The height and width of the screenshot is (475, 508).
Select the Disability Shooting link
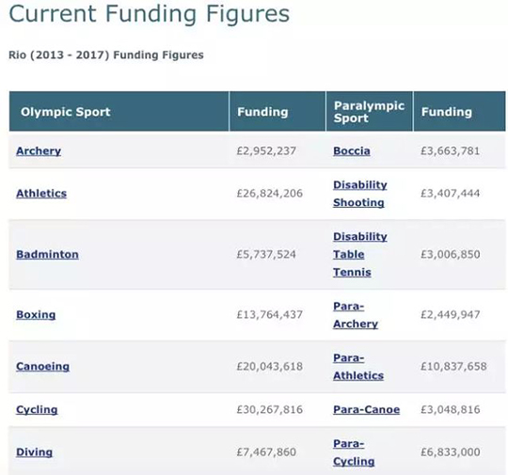(x=360, y=194)
